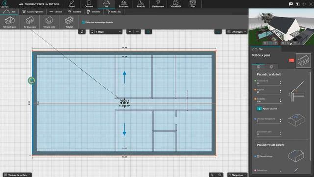Screen dimensions: 314x177
Task: Click the Toit deux pans preview thumbnail
Action: pyautogui.click(x=303, y=60)
